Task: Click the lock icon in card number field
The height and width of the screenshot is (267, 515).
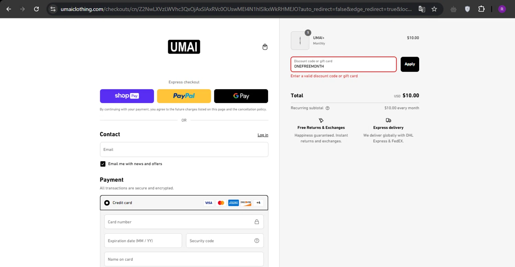Action: pyautogui.click(x=257, y=222)
